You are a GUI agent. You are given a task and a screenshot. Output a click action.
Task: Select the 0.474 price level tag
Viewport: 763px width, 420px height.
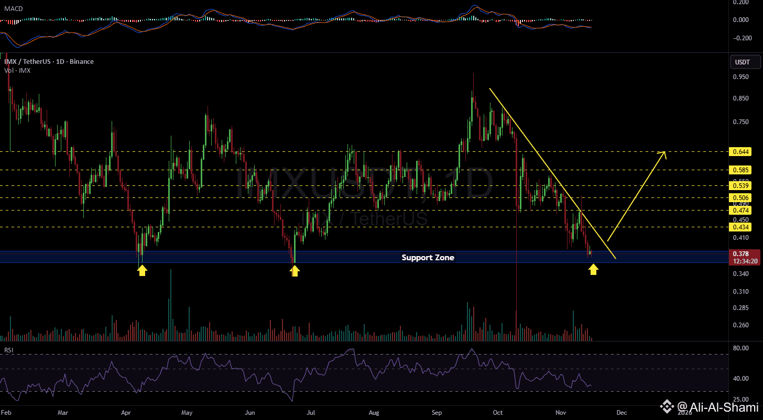[740, 210]
